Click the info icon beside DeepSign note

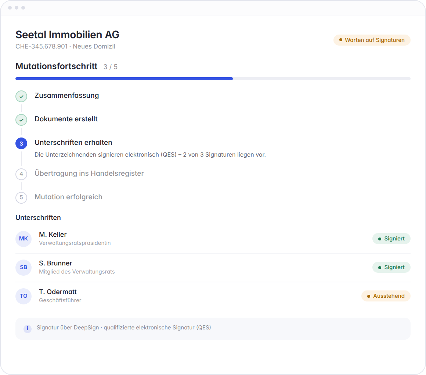tap(28, 329)
